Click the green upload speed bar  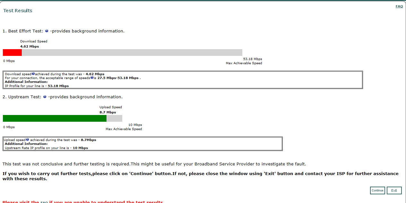(x=55, y=119)
